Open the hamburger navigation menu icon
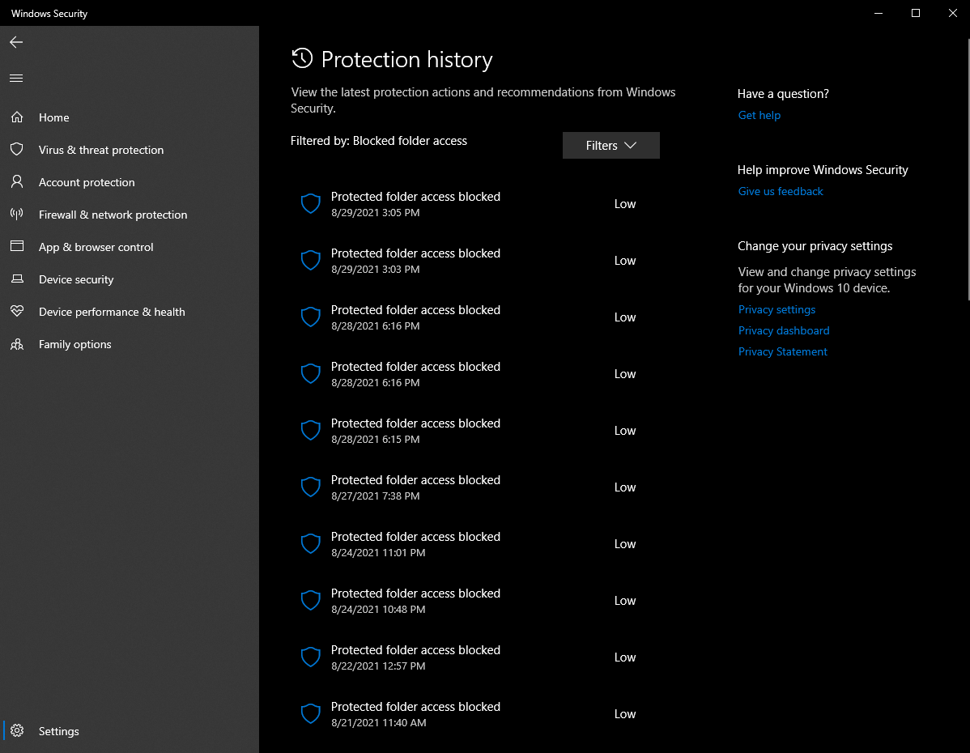970x753 pixels. coord(16,79)
